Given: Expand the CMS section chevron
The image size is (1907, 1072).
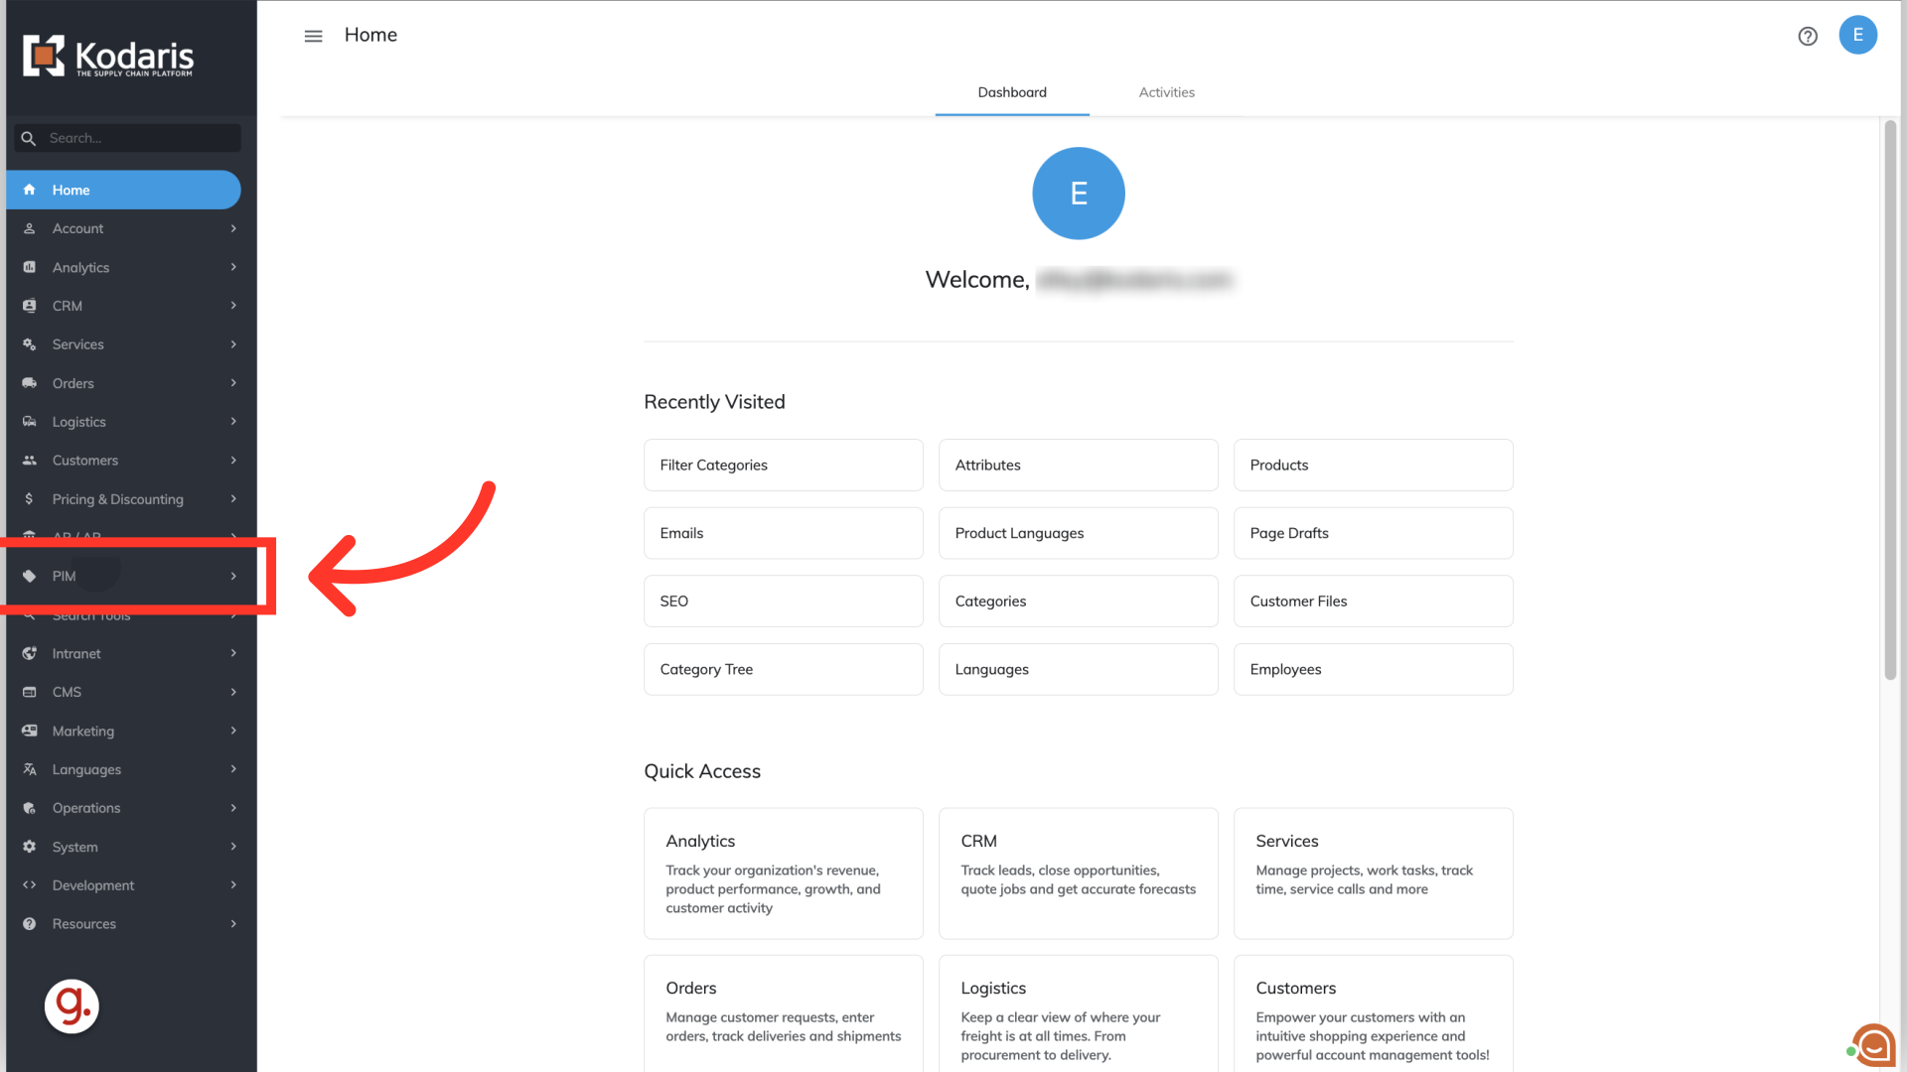Looking at the screenshot, I should point(233,692).
